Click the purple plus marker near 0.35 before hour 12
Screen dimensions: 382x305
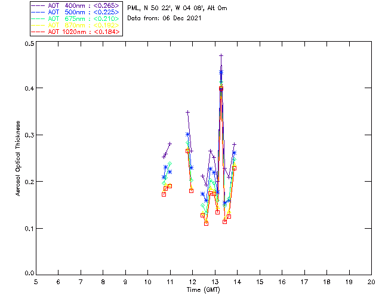pos(187,113)
